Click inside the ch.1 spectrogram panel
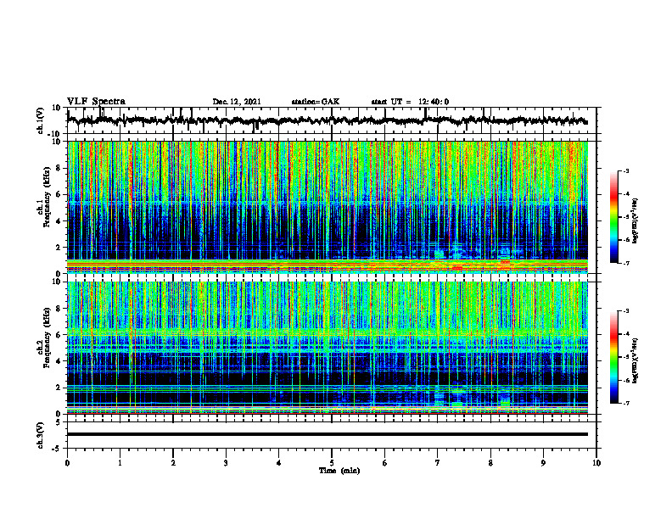 point(328,207)
